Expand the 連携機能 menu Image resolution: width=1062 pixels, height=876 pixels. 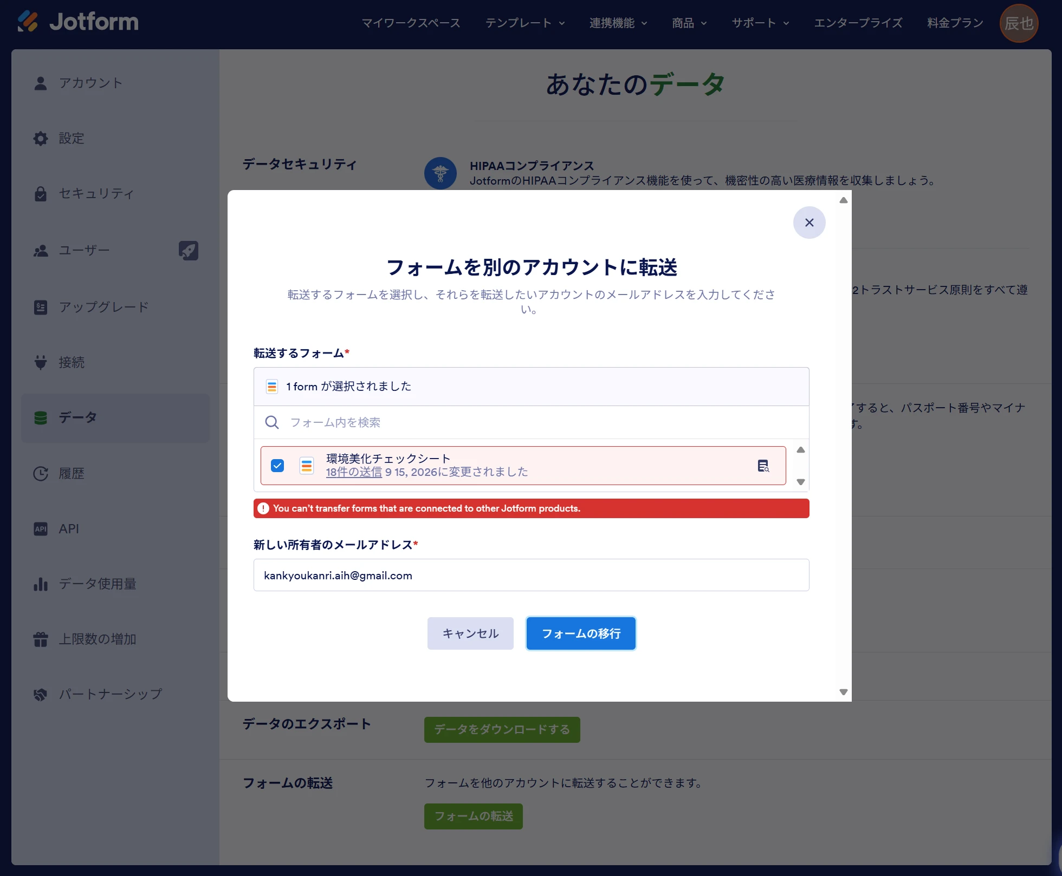point(618,23)
